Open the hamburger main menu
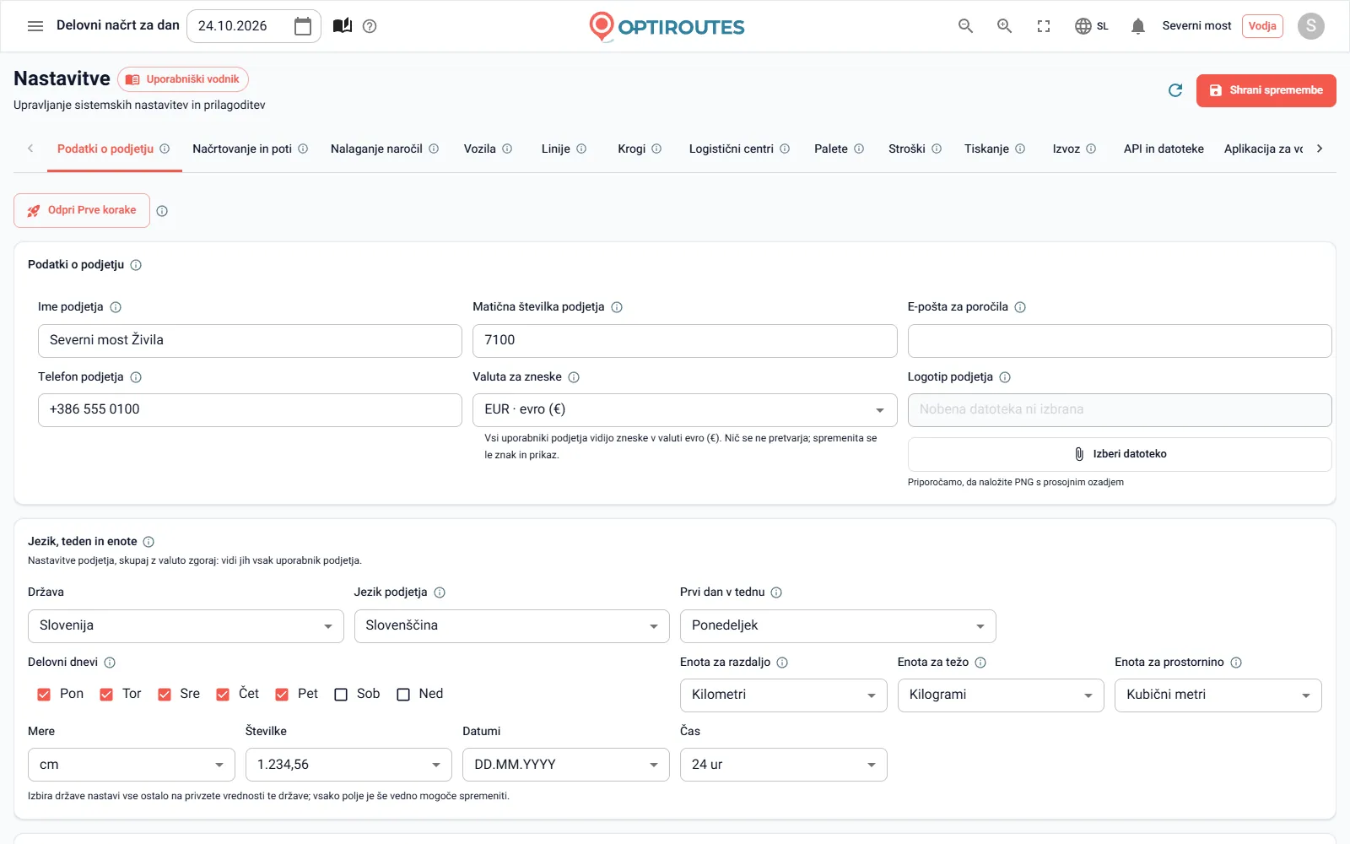This screenshot has width=1350, height=844. [35, 26]
